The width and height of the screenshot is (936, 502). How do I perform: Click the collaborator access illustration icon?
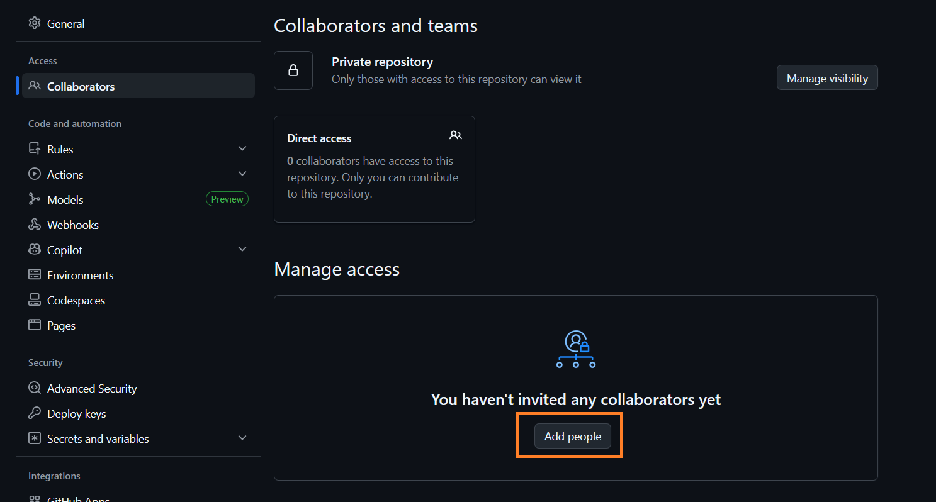click(x=575, y=349)
